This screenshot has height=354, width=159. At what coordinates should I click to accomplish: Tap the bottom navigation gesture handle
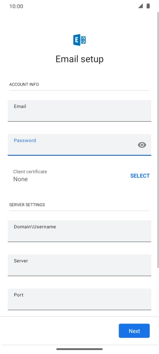[79, 349]
